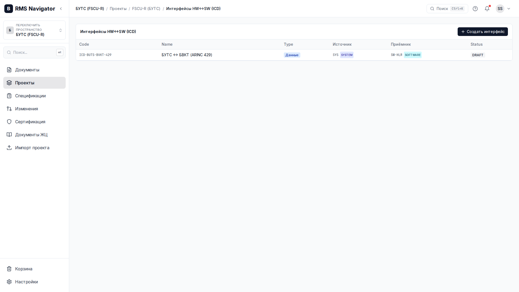Click the SW-HLR receiver code

pos(397,55)
